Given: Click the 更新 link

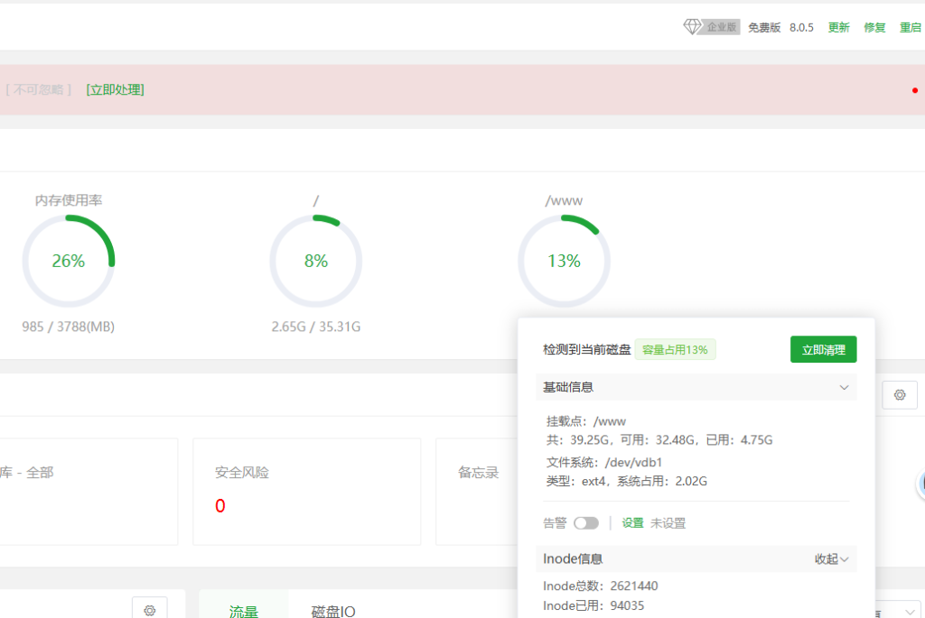Looking at the screenshot, I should [x=838, y=27].
